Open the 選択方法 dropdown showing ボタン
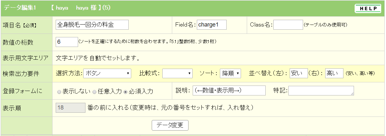Image resolution: width=386 pixels, height=136 pixels. tap(107, 73)
